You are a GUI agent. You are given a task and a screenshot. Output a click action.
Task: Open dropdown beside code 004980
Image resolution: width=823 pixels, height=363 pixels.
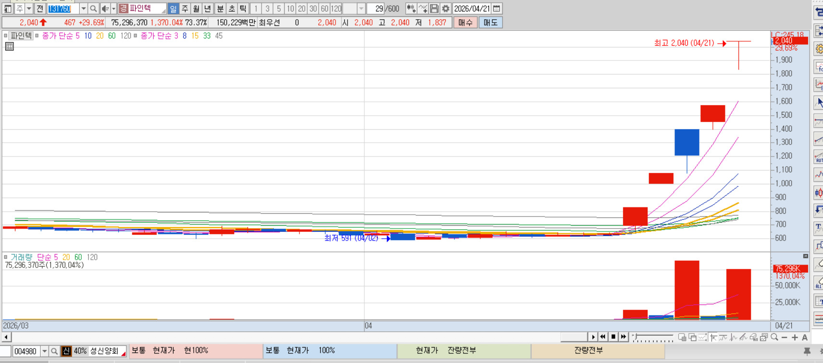coord(44,351)
